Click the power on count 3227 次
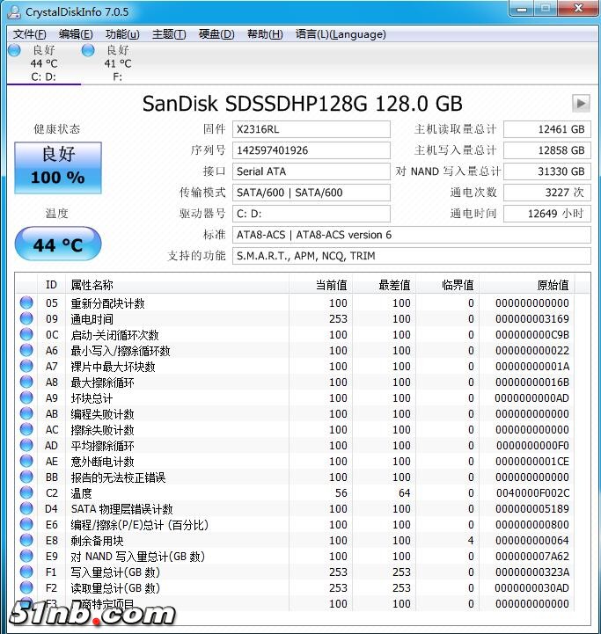The height and width of the screenshot is (634, 601). coord(547,193)
